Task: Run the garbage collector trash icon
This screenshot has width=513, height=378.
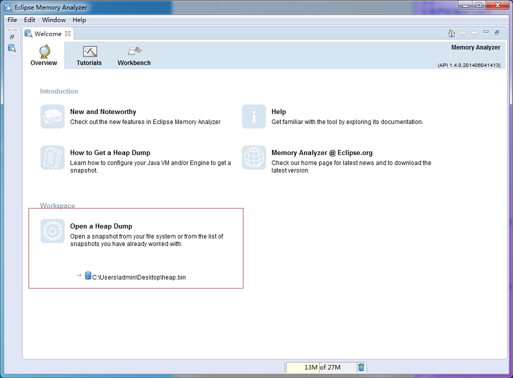Action: tap(361, 367)
